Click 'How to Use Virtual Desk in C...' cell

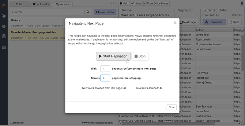138,116
